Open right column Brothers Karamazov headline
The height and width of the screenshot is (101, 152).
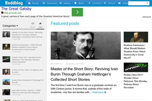[x=135, y=52]
